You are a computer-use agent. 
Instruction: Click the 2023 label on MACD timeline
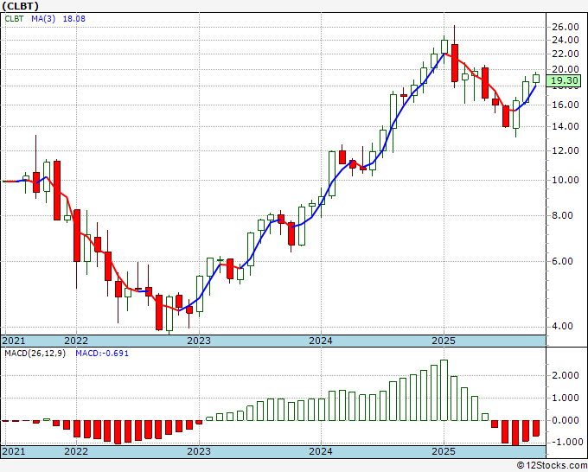tap(199, 451)
